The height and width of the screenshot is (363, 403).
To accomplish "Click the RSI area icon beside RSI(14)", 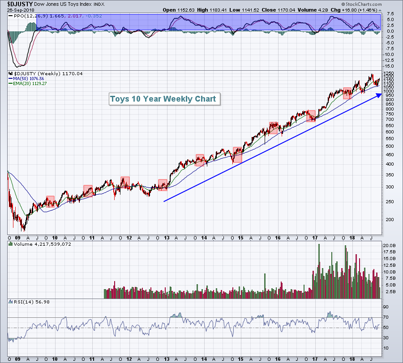I will [x=11, y=302].
